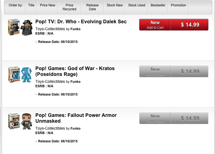The height and width of the screenshot is (154, 215).
Task: Click the $14.99 price for Dalek Sec
Action: (190, 25)
